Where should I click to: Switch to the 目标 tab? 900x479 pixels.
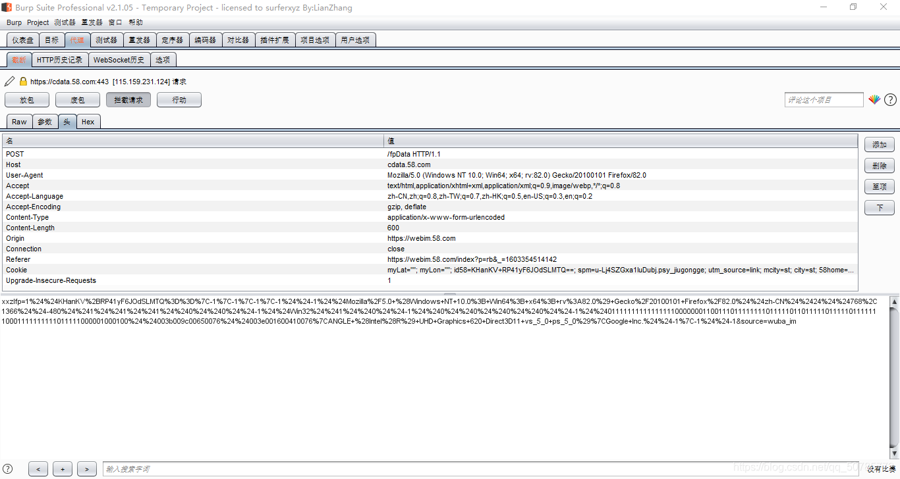pyautogui.click(x=51, y=40)
